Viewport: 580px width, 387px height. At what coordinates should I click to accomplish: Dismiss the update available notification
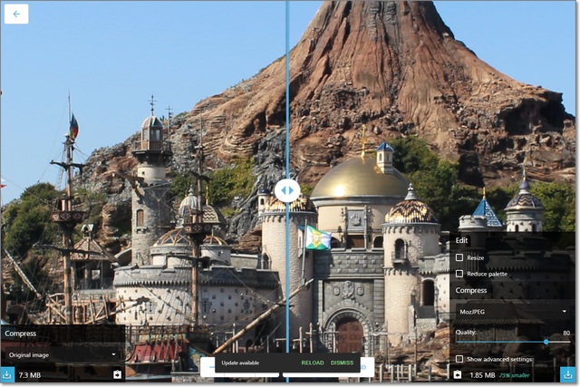click(343, 363)
